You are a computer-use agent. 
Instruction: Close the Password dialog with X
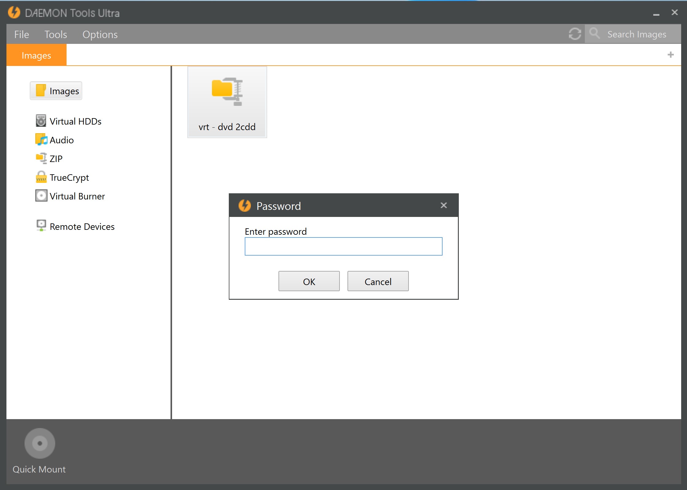point(444,205)
